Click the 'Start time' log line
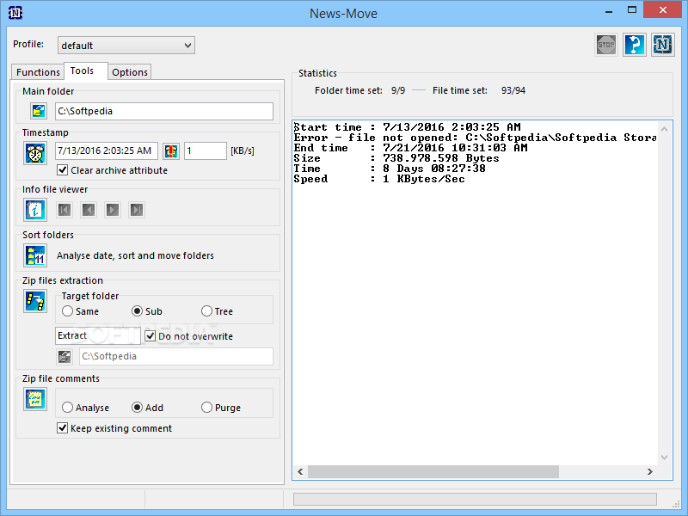The width and height of the screenshot is (688, 516). (x=407, y=127)
